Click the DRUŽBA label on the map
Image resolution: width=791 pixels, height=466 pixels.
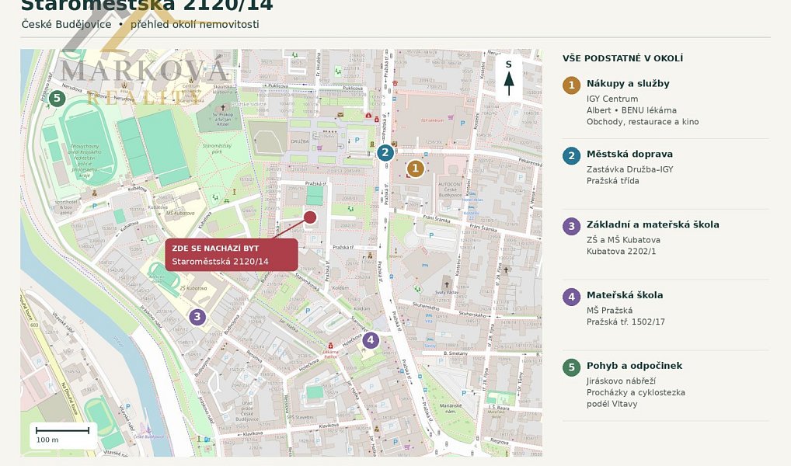300,141
